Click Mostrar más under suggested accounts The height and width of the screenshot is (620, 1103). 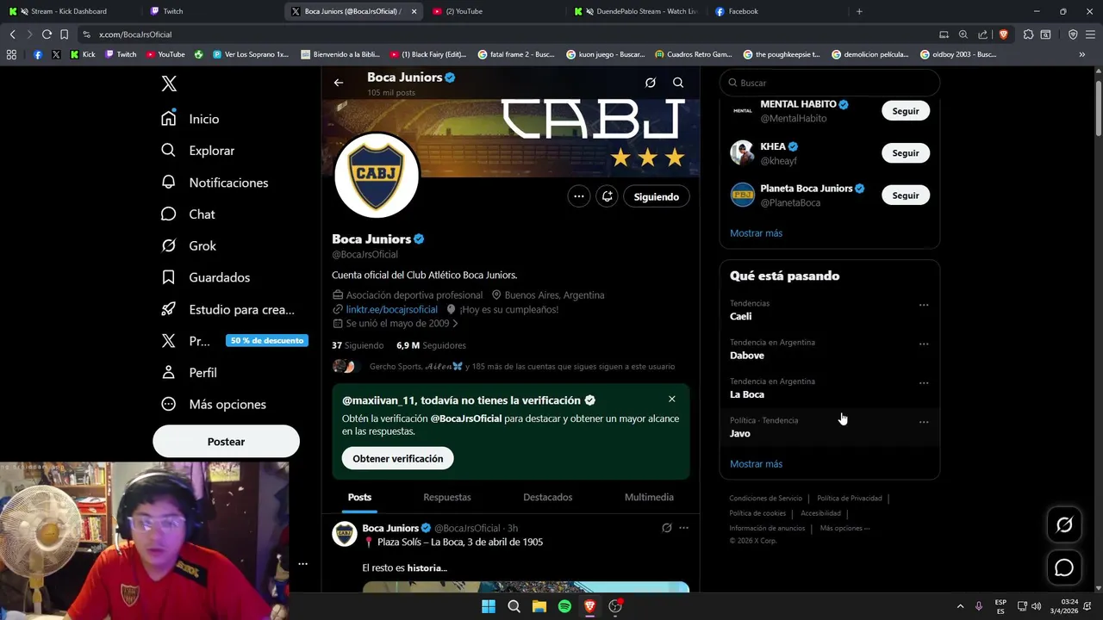(x=757, y=233)
